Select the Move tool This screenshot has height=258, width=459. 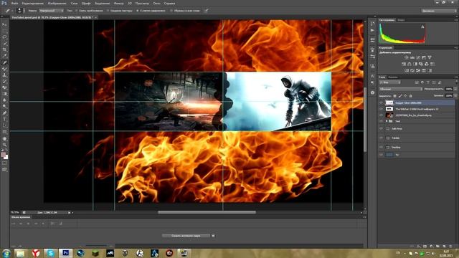coord(4,24)
